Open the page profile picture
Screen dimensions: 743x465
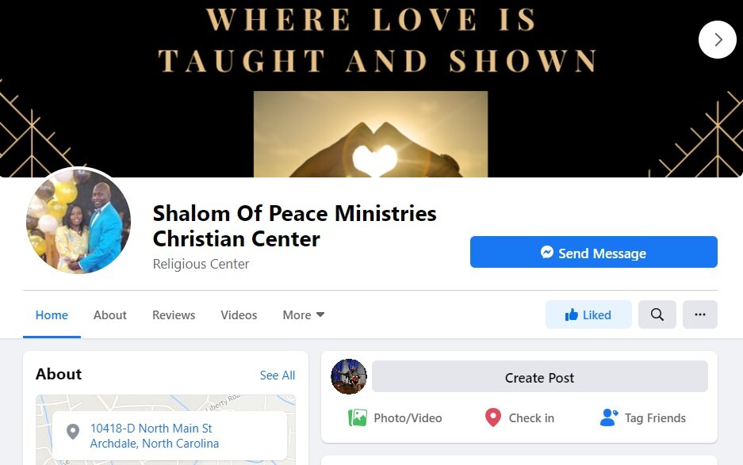(79, 221)
